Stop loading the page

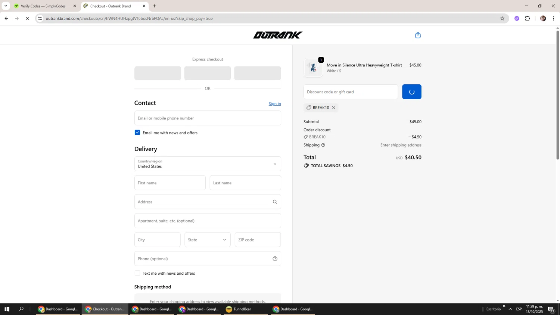click(x=27, y=18)
